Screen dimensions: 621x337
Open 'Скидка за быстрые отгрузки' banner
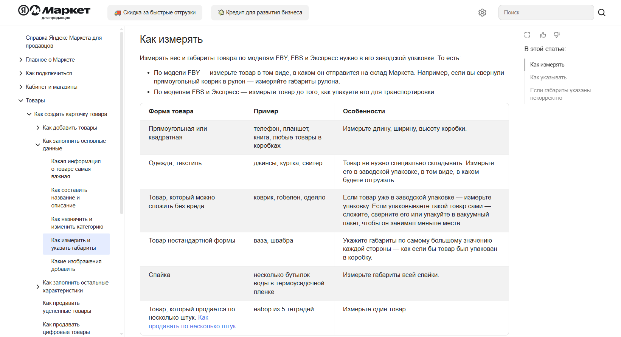pos(155,12)
